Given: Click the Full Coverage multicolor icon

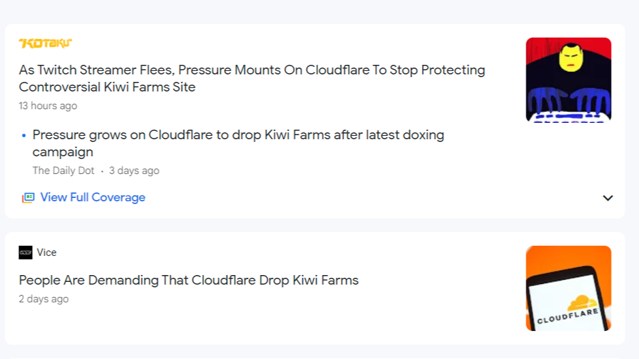Looking at the screenshot, I should pos(28,198).
